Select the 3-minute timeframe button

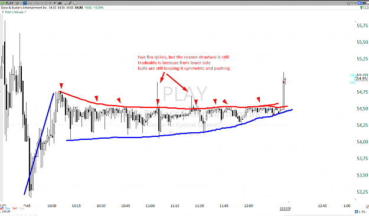pos(30,3)
